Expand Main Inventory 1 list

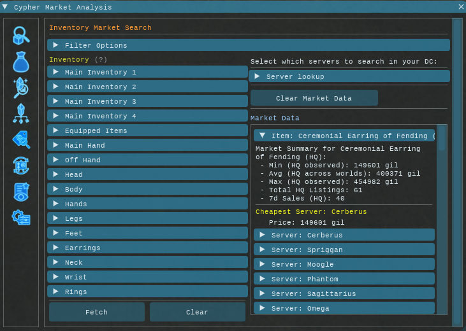click(147, 72)
